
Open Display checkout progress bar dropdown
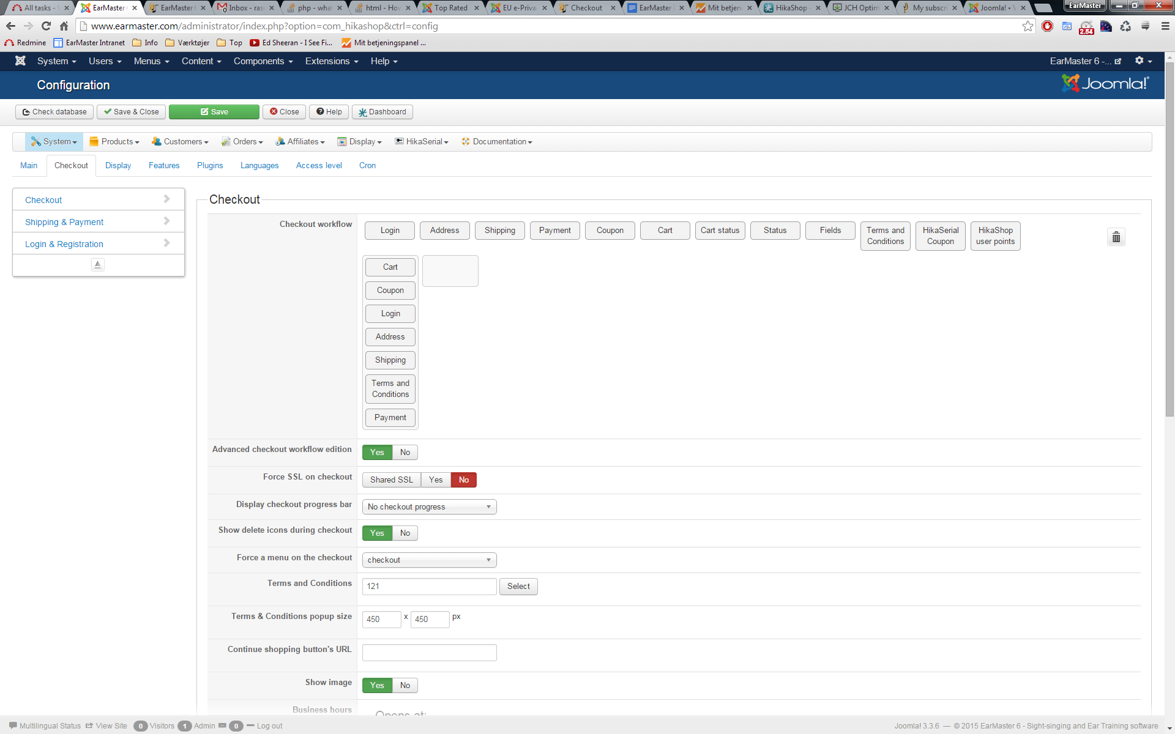click(429, 507)
